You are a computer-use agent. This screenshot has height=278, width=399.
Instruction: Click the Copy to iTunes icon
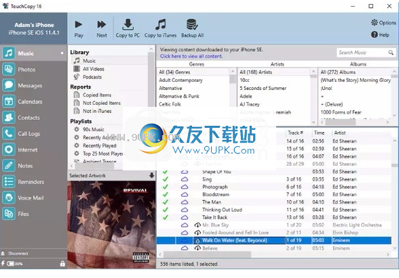pyautogui.click(x=161, y=24)
